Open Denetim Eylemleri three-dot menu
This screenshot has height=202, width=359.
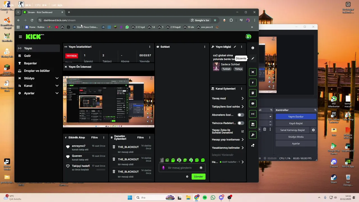pyautogui.click(x=150, y=137)
